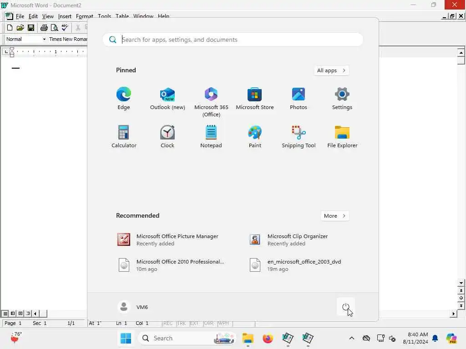The width and height of the screenshot is (466, 349).
Task: Click the OneDrive cloud icon in tray
Action: pyautogui.click(x=366, y=338)
